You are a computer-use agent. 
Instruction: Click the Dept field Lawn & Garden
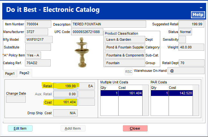pos(125,39)
